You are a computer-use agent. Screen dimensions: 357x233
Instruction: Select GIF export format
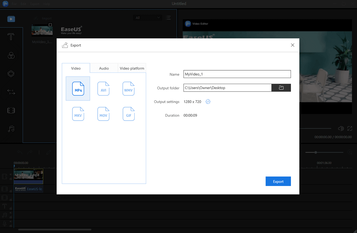click(128, 114)
